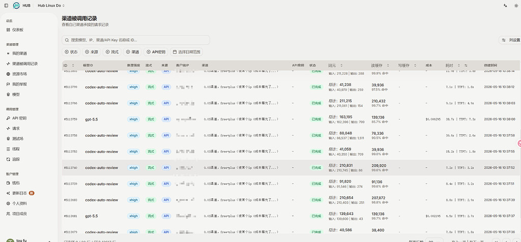The width and height of the screenshot is (521, 242).
Task: Open 列设置 column settings
Action: pyautogui.click(x=510, y=40)
